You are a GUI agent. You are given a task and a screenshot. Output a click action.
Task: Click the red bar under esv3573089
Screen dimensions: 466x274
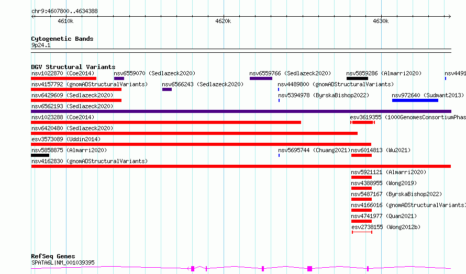coord(201,144)
